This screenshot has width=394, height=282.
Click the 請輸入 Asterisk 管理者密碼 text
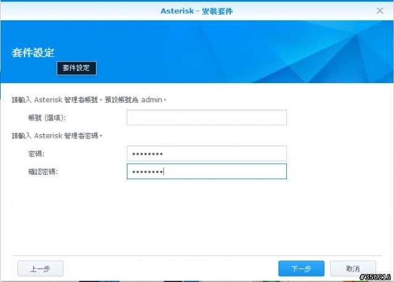pyautogui.click(x=57, y=135)
